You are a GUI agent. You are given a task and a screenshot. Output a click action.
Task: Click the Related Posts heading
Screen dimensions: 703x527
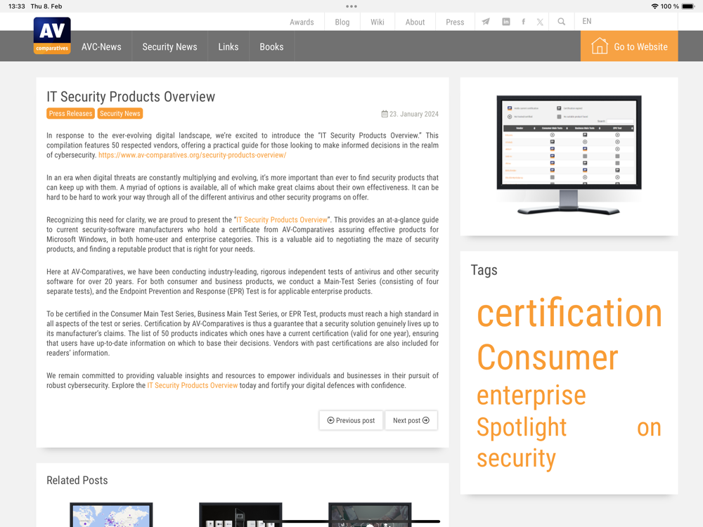(x=77, y=481)
